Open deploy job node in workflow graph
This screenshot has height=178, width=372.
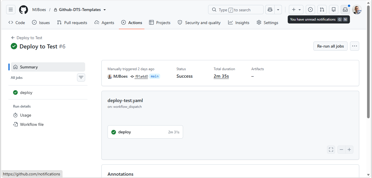[145, 132]
